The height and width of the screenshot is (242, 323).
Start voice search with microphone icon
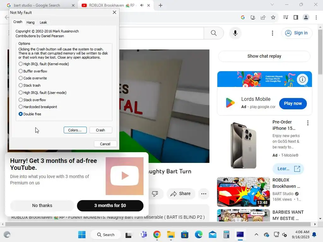pos(235,33)
